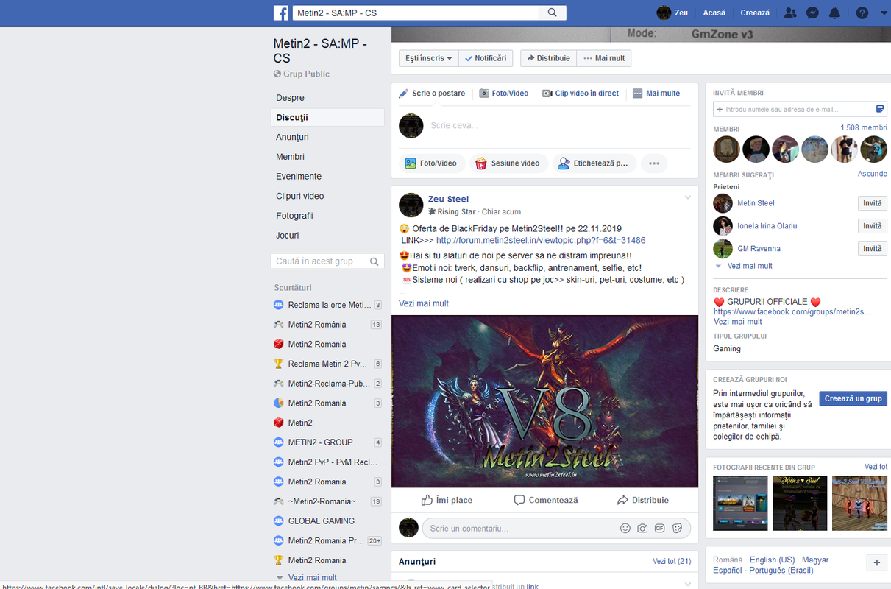Viewport: 891px width, 589px height.
Task: Click the search magnifier button
Action: [552, 13]
